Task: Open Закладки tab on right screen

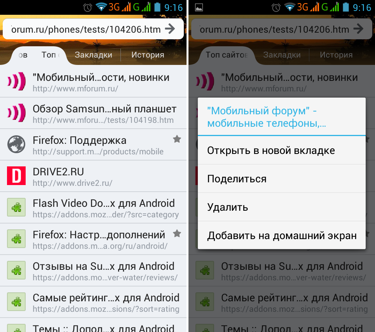Action: point(282,55)
